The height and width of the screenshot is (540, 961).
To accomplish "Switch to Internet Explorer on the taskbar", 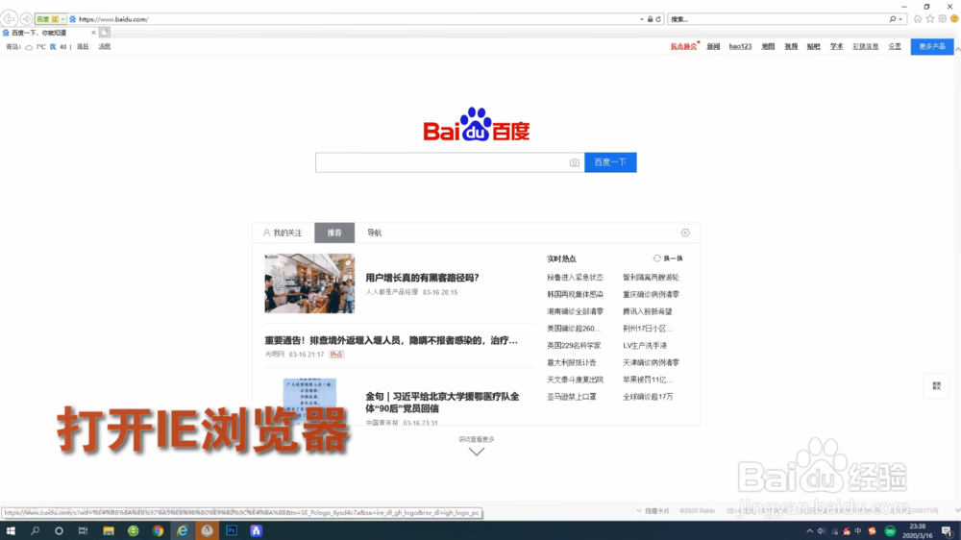I will [x=183, y=530].
